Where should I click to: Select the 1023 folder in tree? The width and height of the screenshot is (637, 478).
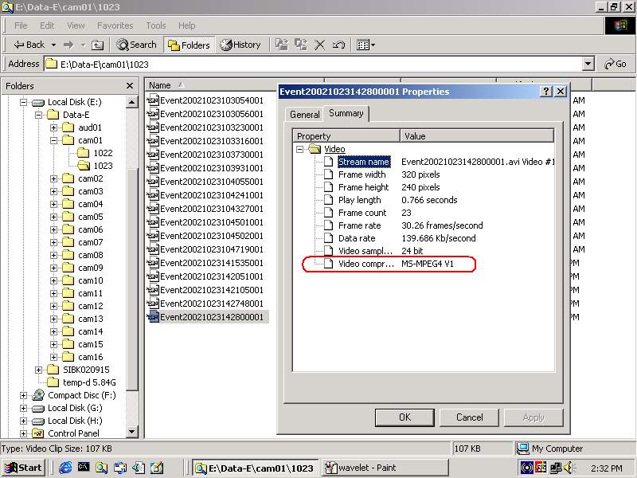click(x=95, y=166)
